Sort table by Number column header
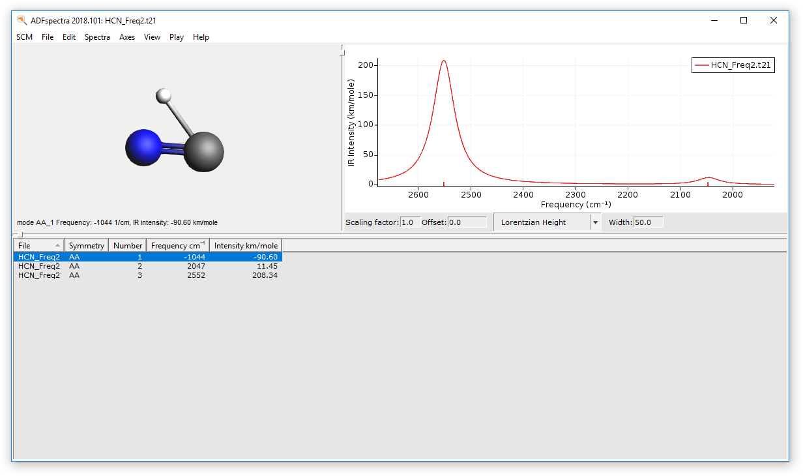 point(127,246)
